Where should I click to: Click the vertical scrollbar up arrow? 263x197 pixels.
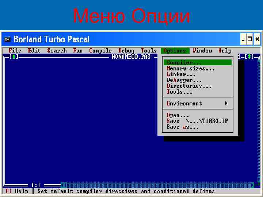pyautogui.click(x=259, y=62)
